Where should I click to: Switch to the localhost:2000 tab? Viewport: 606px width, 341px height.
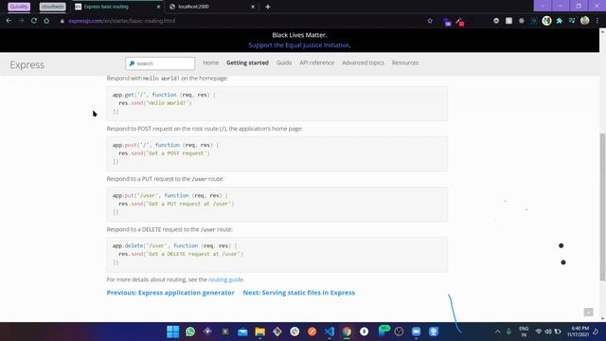(x=212, y=7)
